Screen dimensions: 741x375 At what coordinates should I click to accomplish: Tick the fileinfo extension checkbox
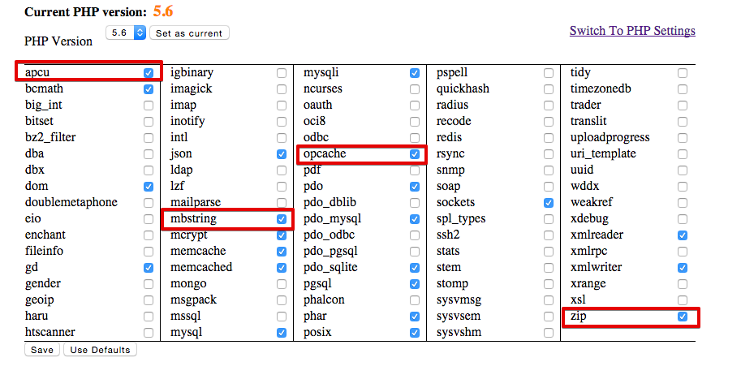(x=149, y=252)
